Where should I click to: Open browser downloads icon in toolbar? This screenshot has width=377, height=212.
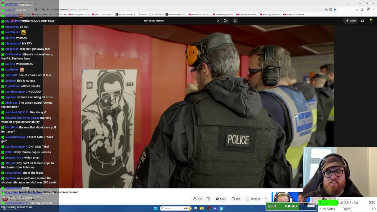click(x=357, y=9)
